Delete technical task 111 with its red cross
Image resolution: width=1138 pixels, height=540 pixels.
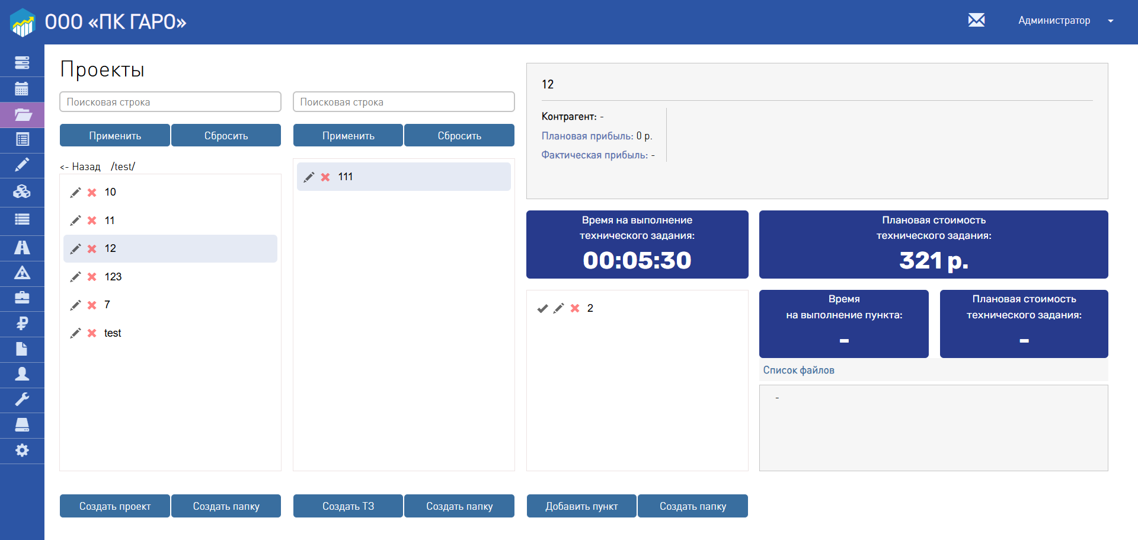[325, 177]
